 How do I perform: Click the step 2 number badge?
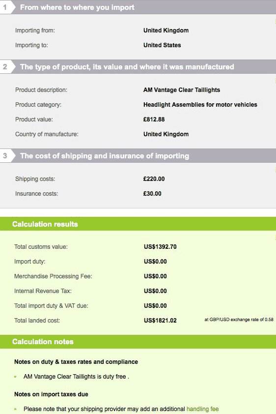pos(5,66)
